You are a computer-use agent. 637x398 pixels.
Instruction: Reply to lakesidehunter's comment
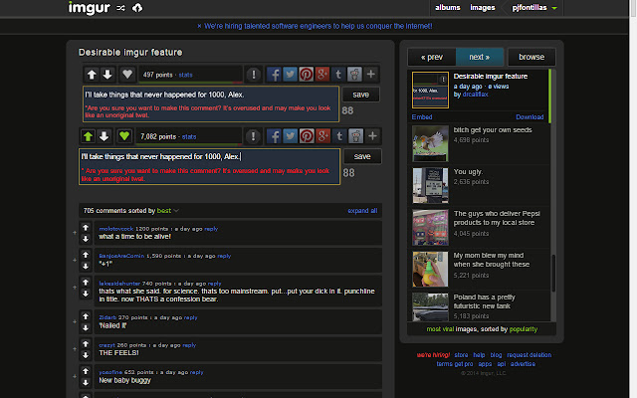coord(215,284)
